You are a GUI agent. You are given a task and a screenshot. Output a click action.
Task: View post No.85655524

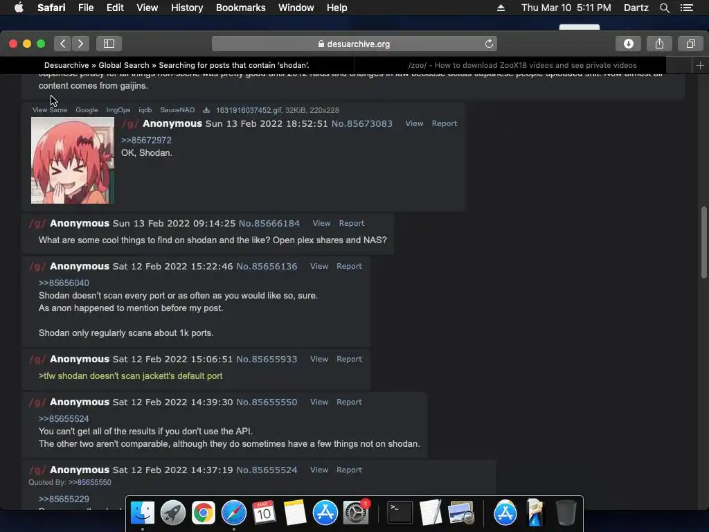pos(318,470)
